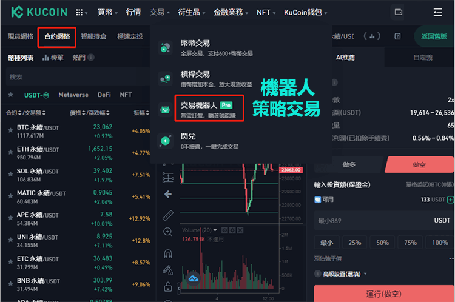The height and width of the screenshot is (302, 455).
Task: Favorite BTC 永續/USDT with star
Action: (x=10, y=130)
